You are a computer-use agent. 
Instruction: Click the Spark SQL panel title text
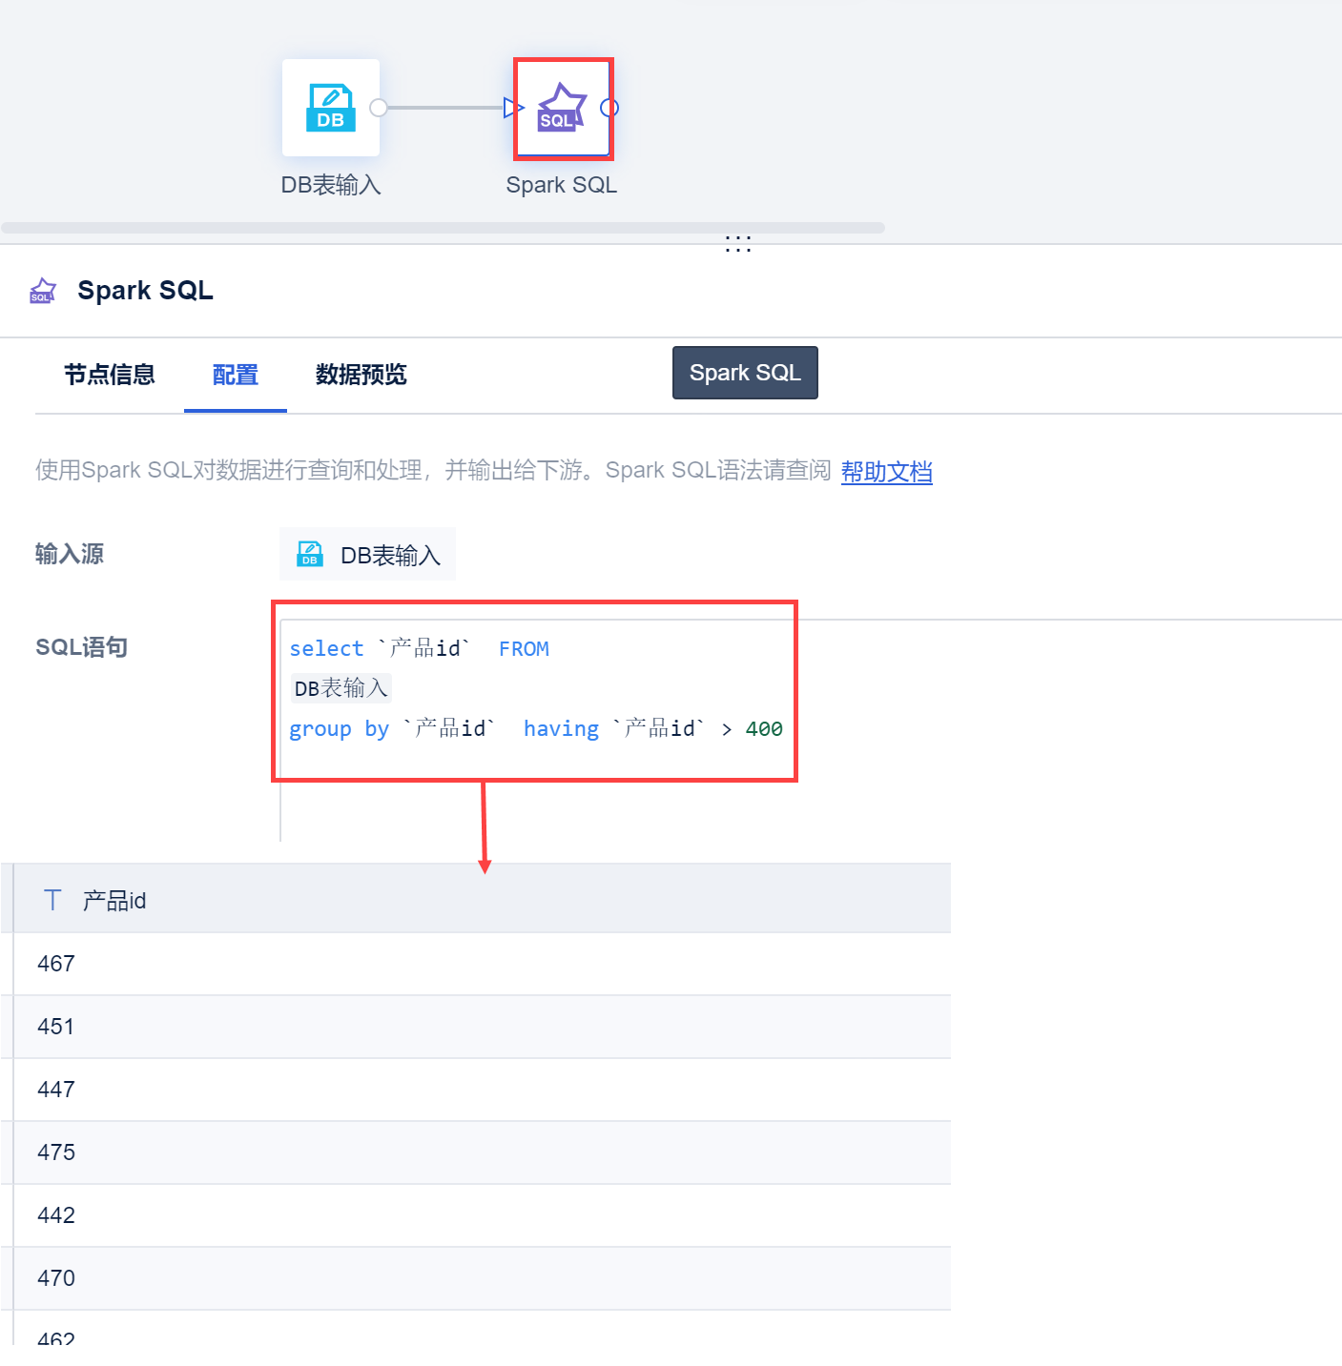coord(145,290)
